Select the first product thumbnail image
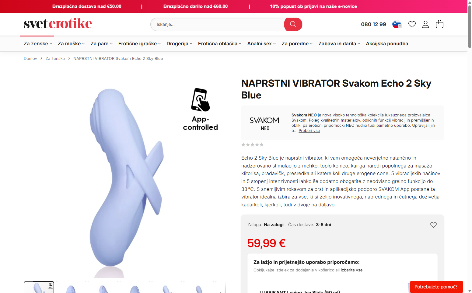This screenshot has width=472, height=293. click(39, 287)
